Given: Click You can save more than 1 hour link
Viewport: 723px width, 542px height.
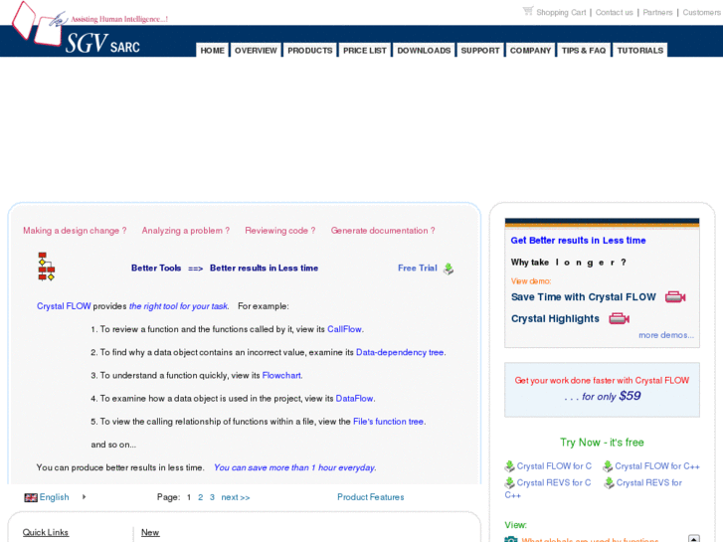Looking at the screenshot, I should [x=294, y=467].
